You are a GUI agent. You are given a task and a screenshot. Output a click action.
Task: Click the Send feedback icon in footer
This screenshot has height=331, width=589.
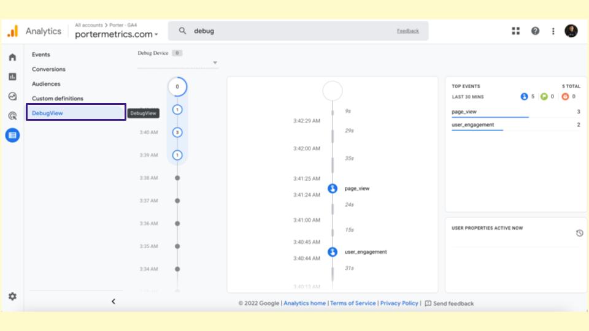(428, 303)
